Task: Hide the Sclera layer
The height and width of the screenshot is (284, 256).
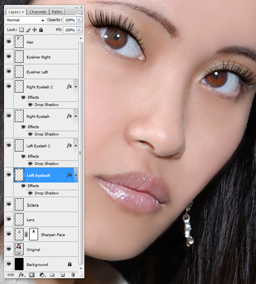Action: click(9, 204)
